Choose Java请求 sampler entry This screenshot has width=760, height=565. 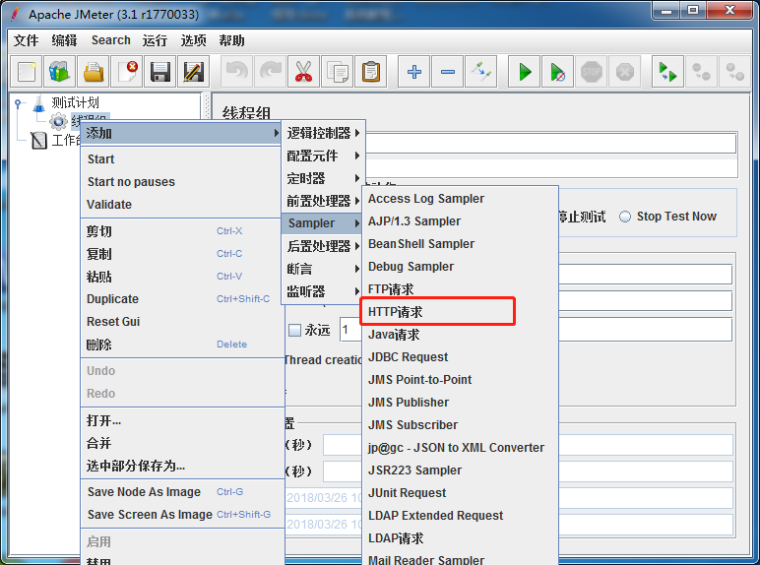(x=460, y=335)
